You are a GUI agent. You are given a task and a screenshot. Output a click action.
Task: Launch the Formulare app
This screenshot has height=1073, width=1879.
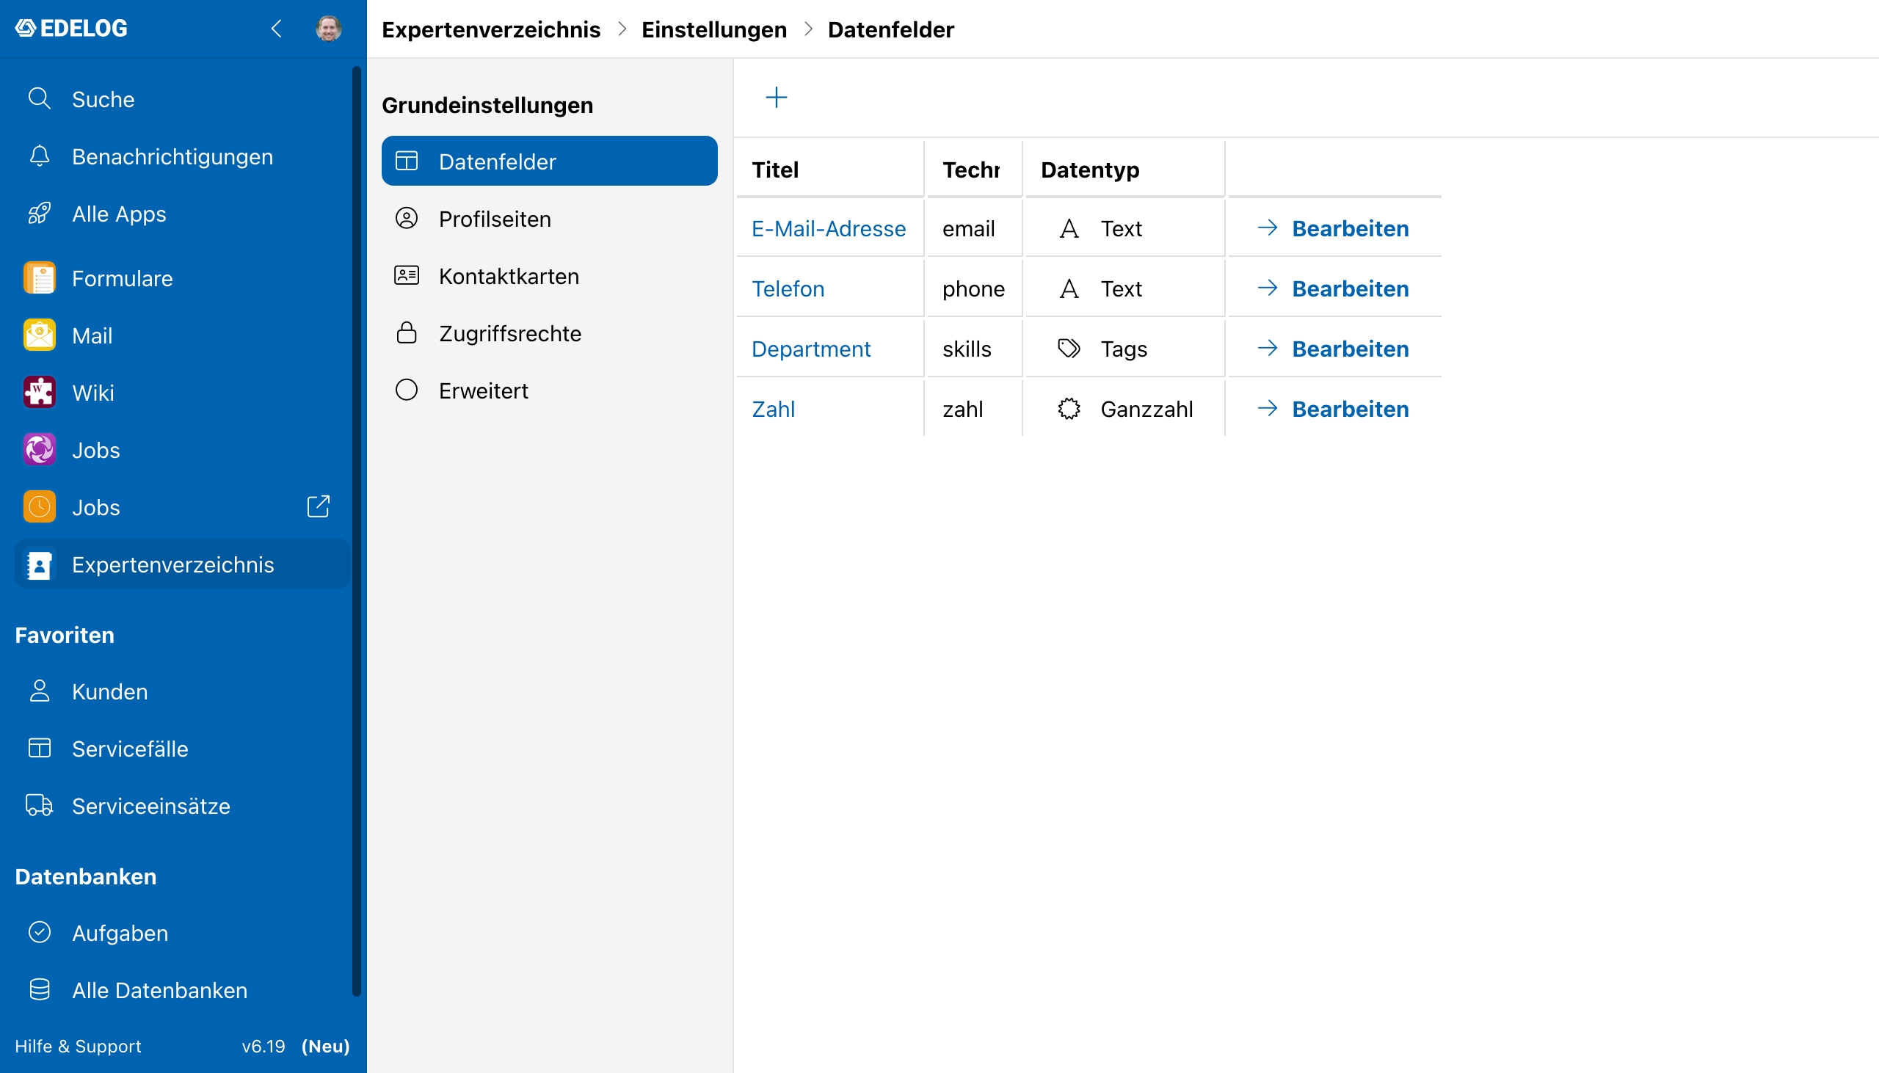pyautogui.click(x=183, y=279)
